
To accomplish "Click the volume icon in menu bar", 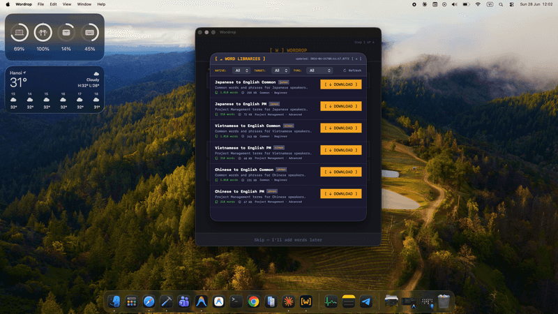I will (455, 4).
